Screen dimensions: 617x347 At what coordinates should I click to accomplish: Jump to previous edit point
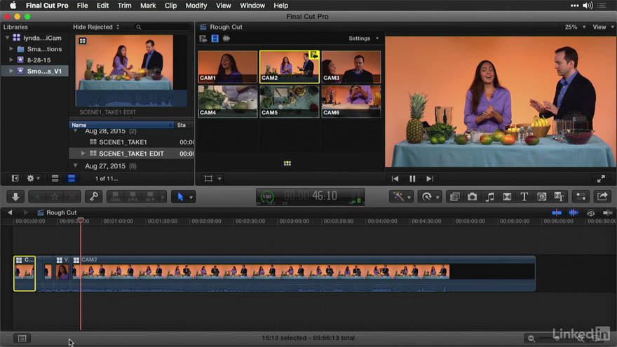(395, 179)
